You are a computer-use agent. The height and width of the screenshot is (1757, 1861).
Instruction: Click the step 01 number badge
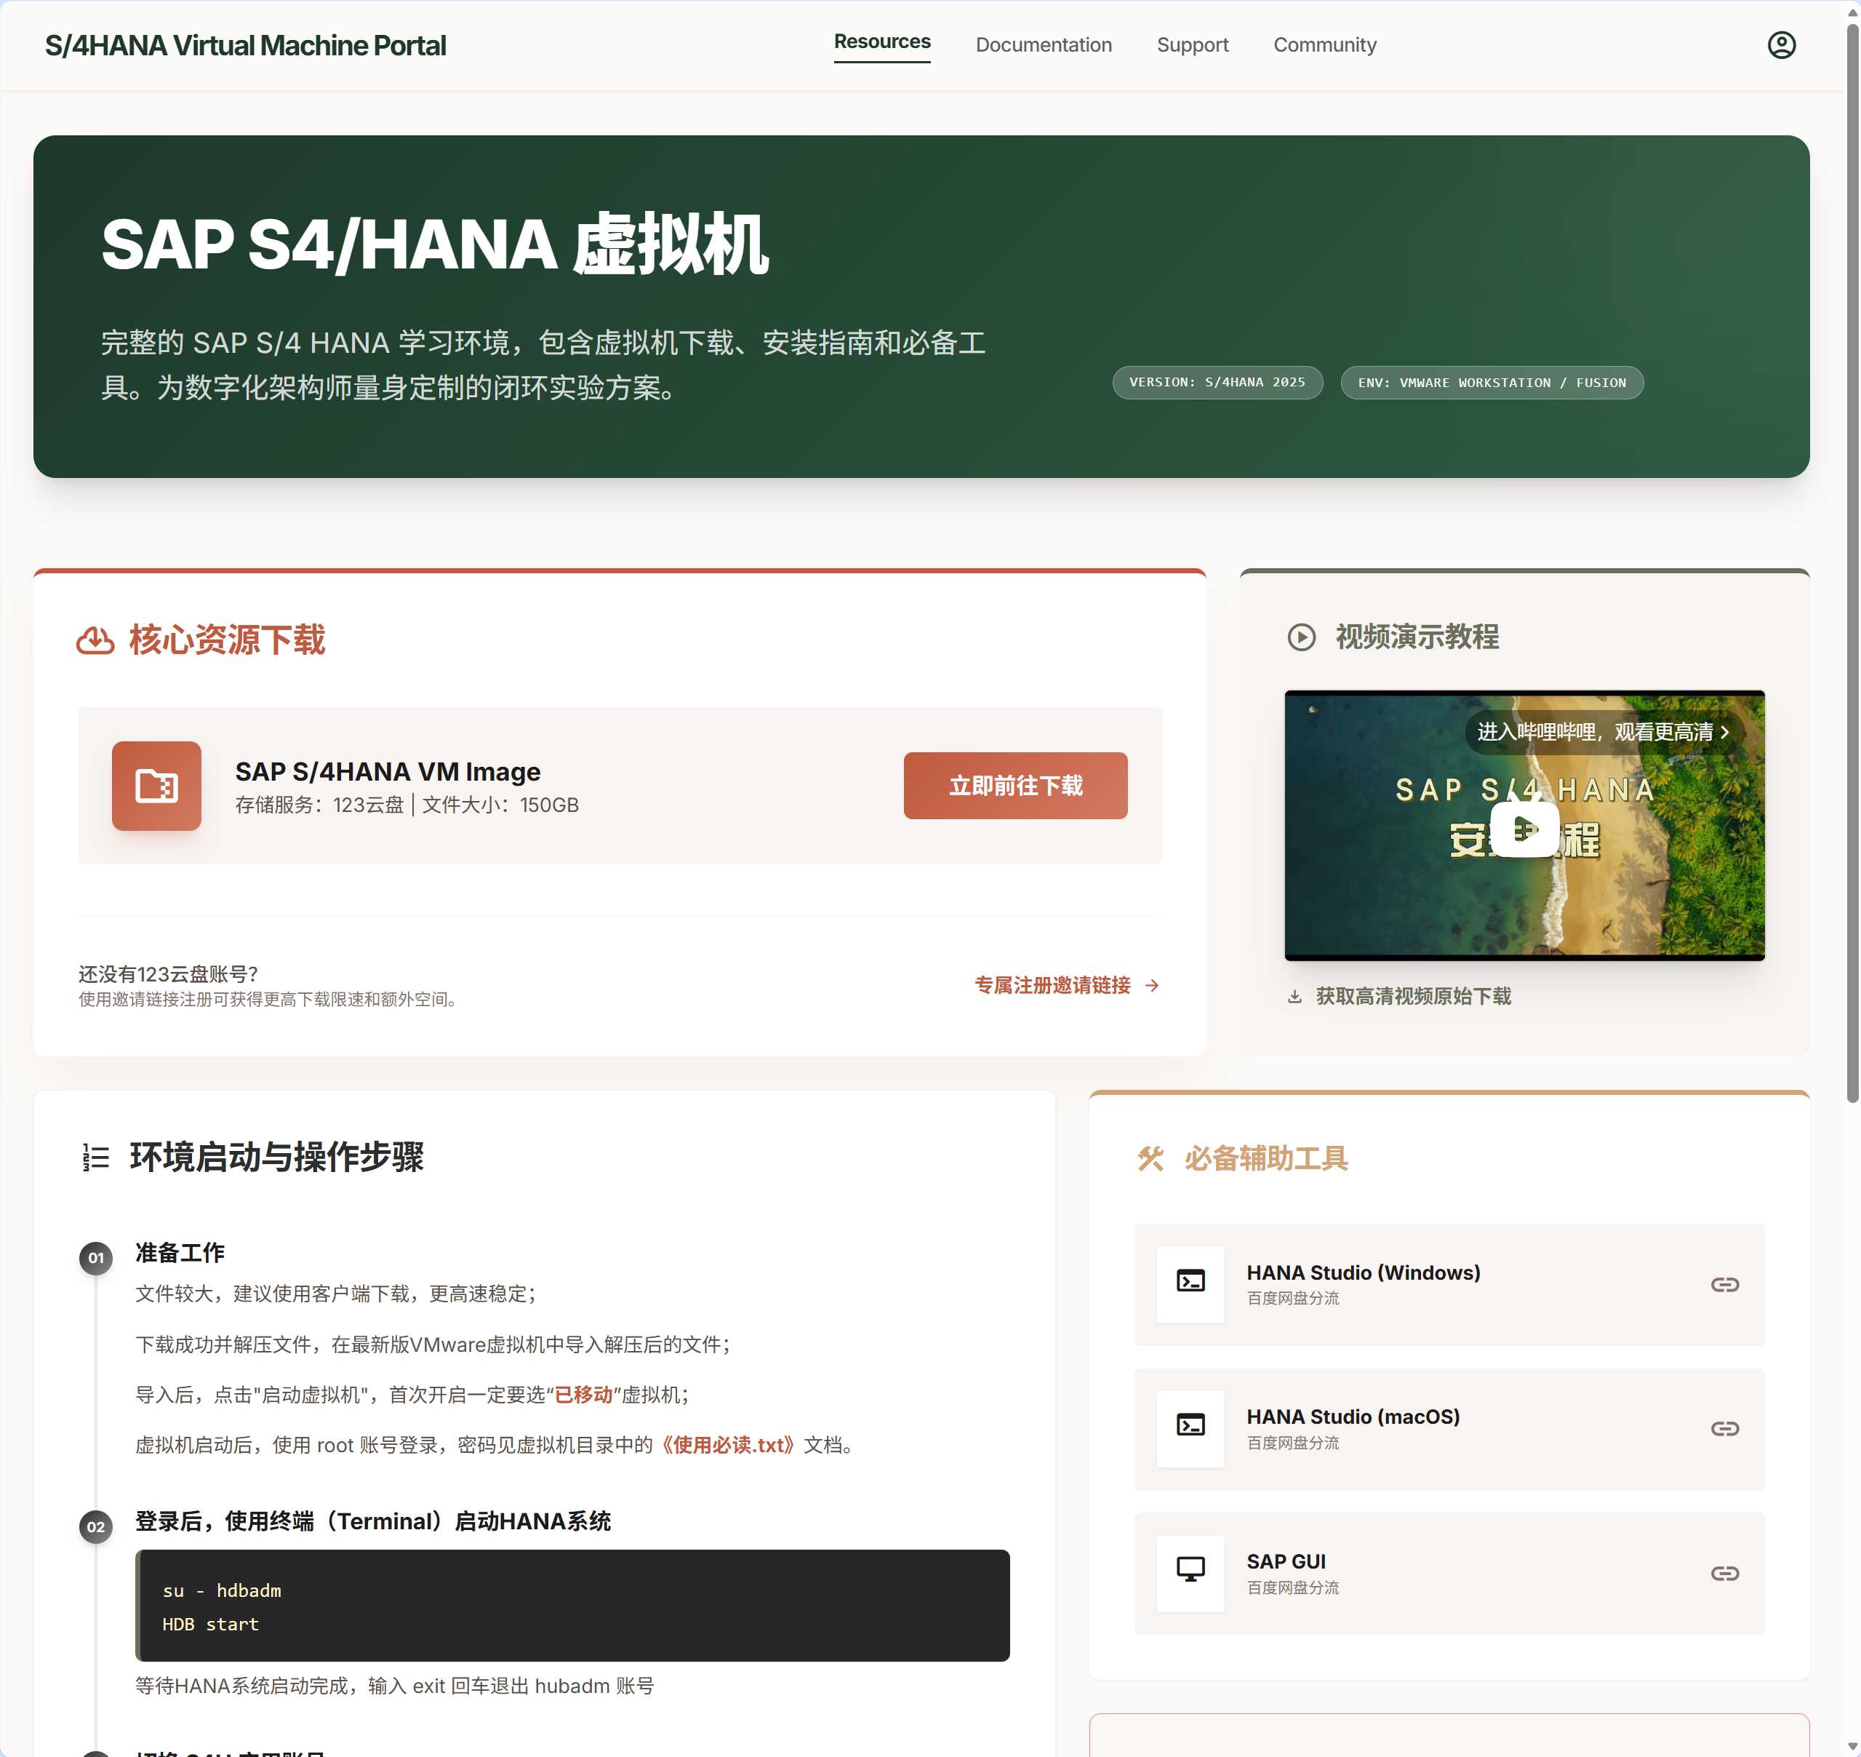click(x=95, y=1258)
